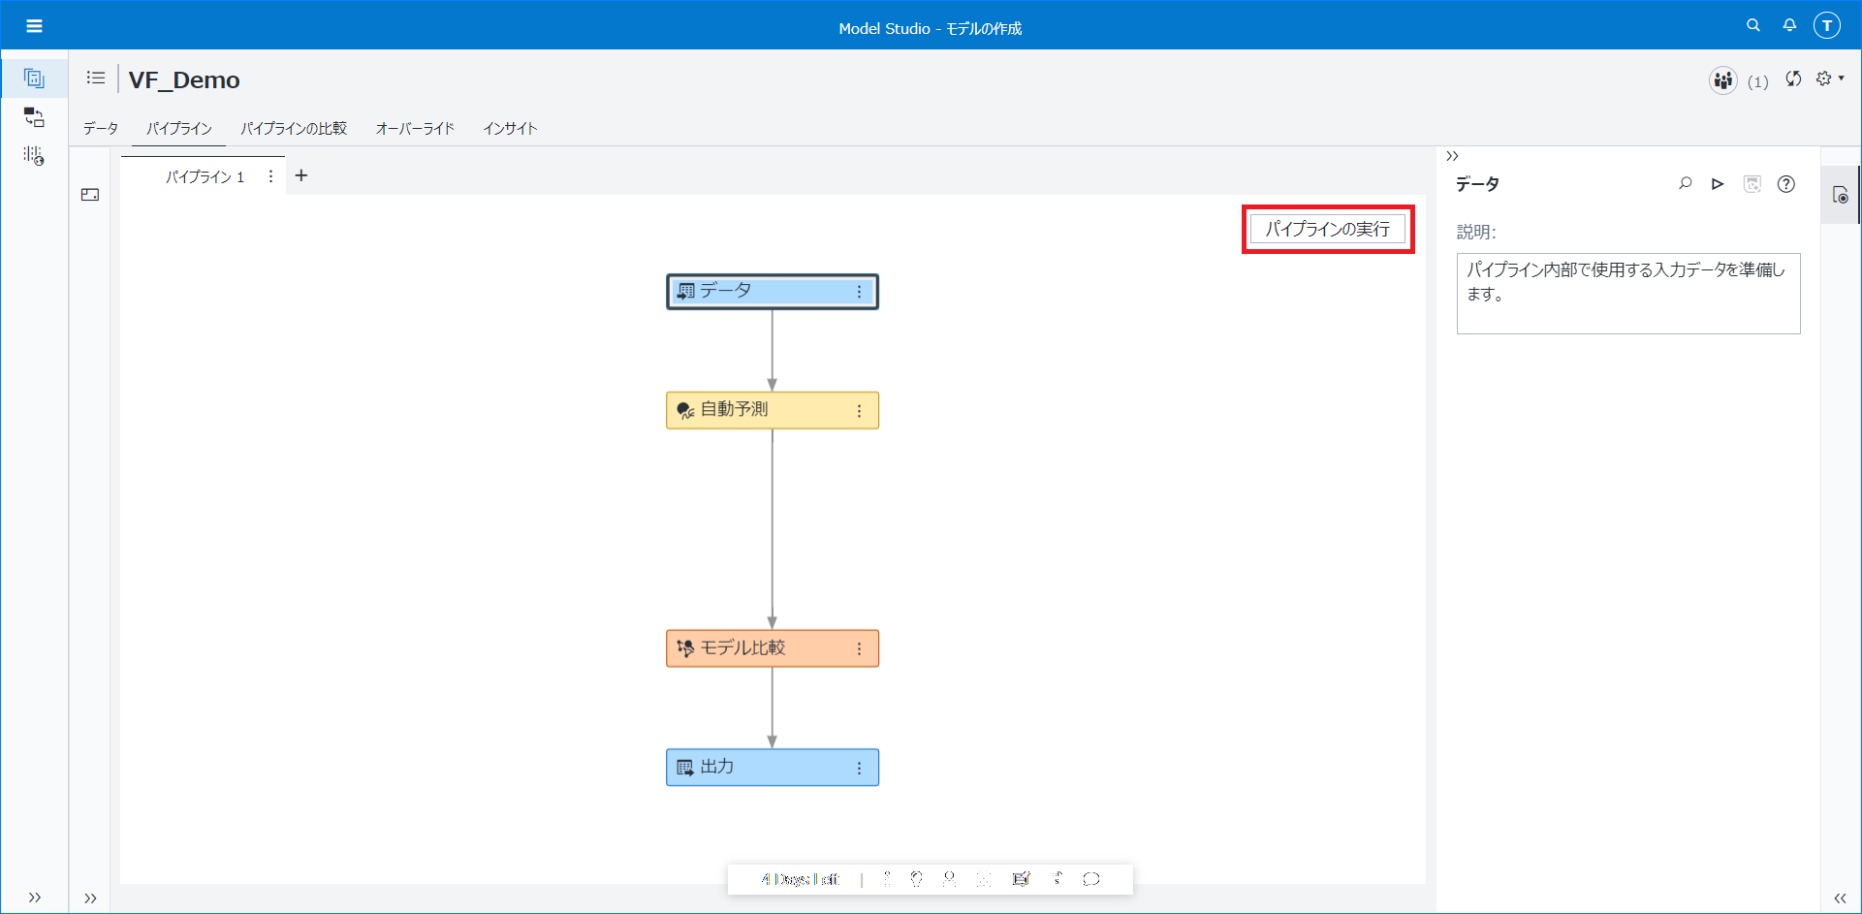The height and width of the screenshot is (914, 1862).
Task: Open the node properties icon on right edge
Action: 1841,195
